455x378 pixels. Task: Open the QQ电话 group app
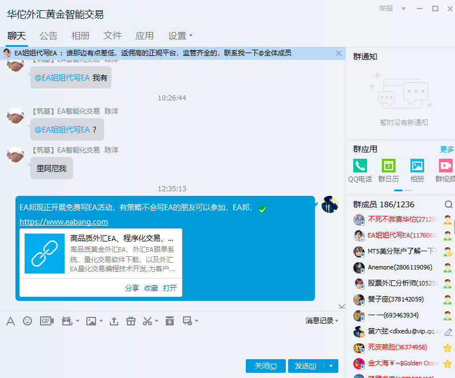pos(360,170)
